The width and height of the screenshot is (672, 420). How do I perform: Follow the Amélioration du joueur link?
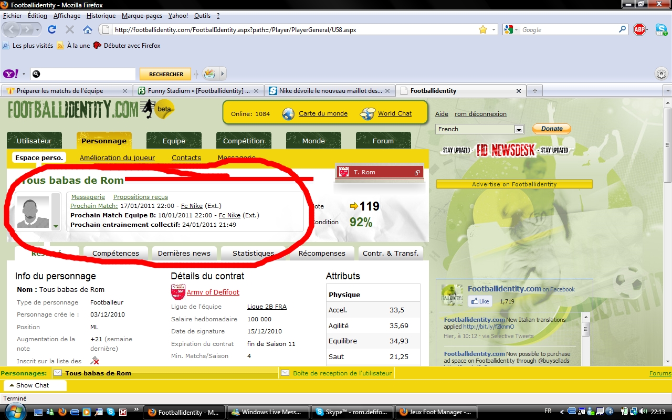coord(117,157)
